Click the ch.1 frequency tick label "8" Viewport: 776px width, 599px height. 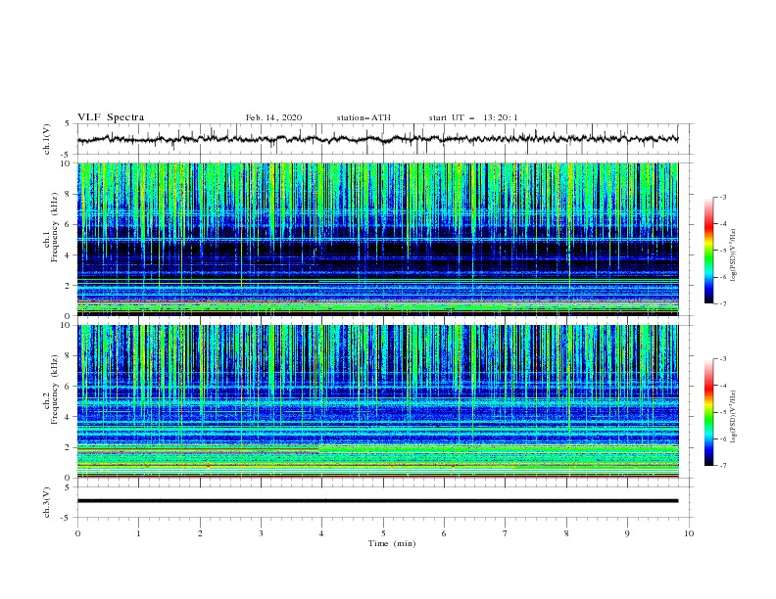pyautogui.click(x=68, y=194)
